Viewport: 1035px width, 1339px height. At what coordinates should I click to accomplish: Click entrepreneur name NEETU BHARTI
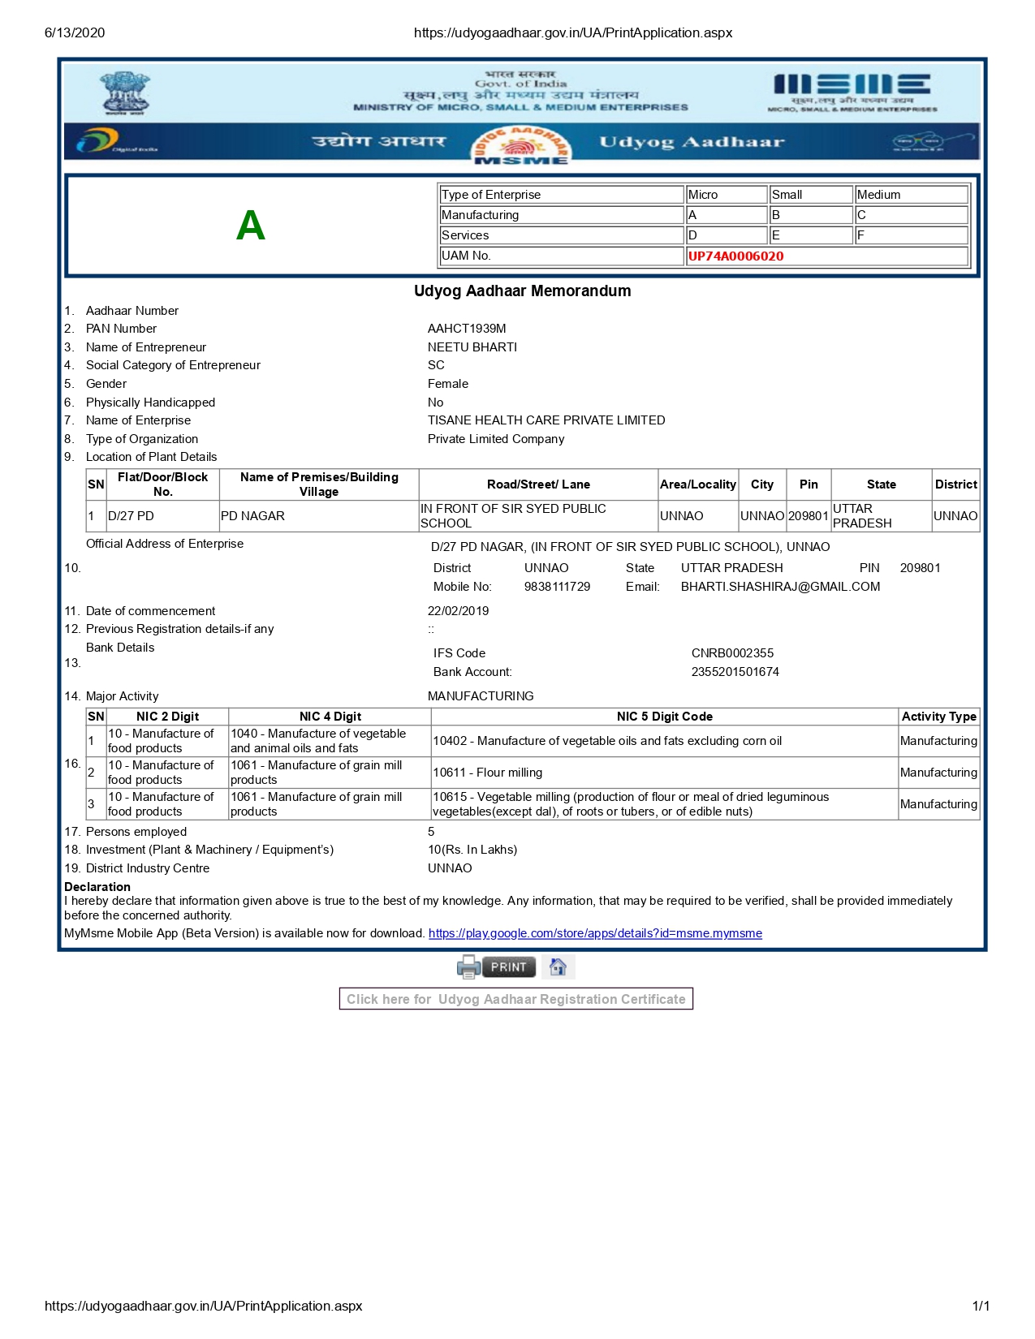[x=472, y=347]
